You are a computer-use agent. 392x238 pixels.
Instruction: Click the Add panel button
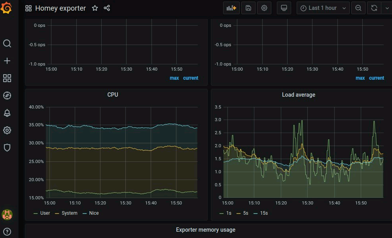click(x=231, y=8)
